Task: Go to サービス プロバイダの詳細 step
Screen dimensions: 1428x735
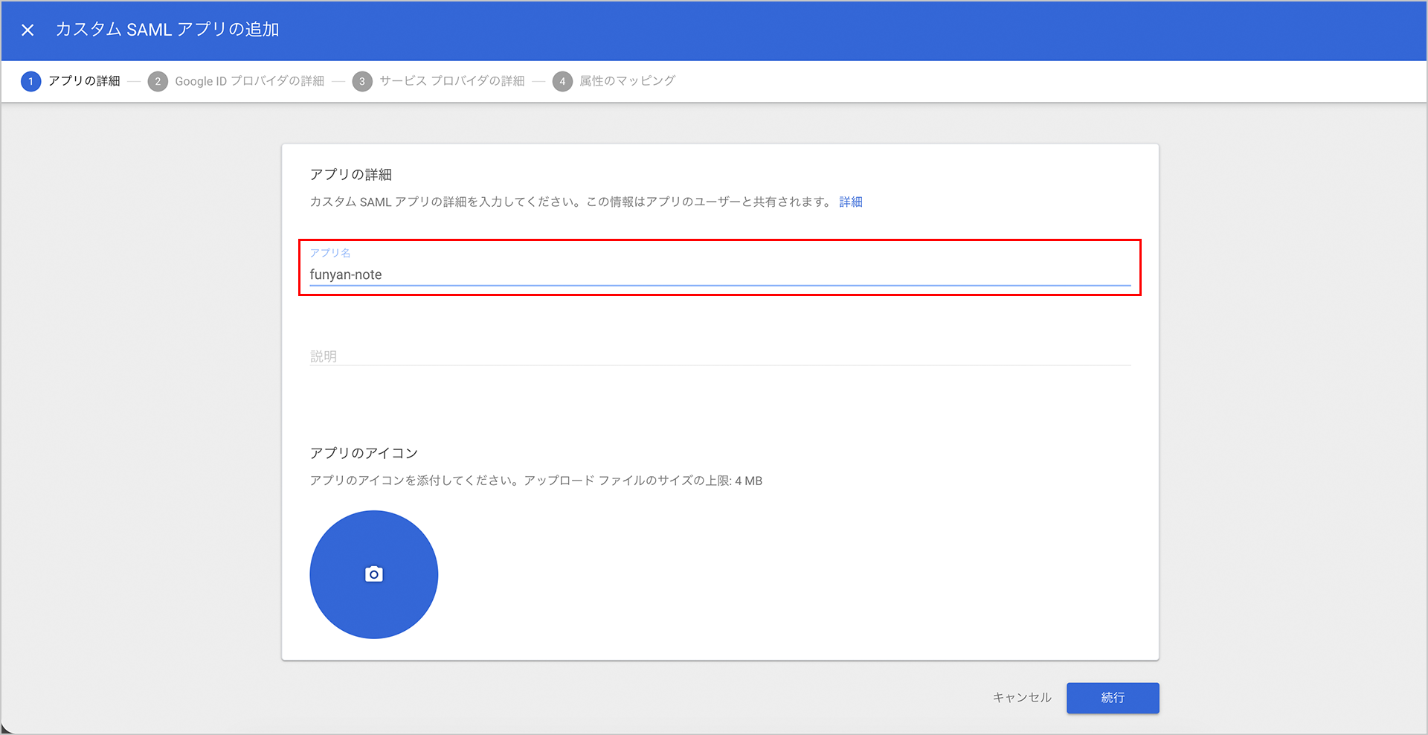Action: point(451,81)
